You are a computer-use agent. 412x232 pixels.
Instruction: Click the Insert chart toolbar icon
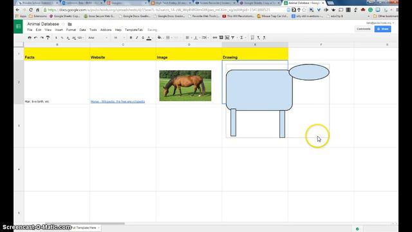227,37
